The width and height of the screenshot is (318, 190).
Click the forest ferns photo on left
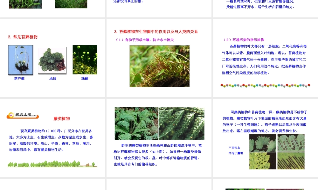point(136,123)
